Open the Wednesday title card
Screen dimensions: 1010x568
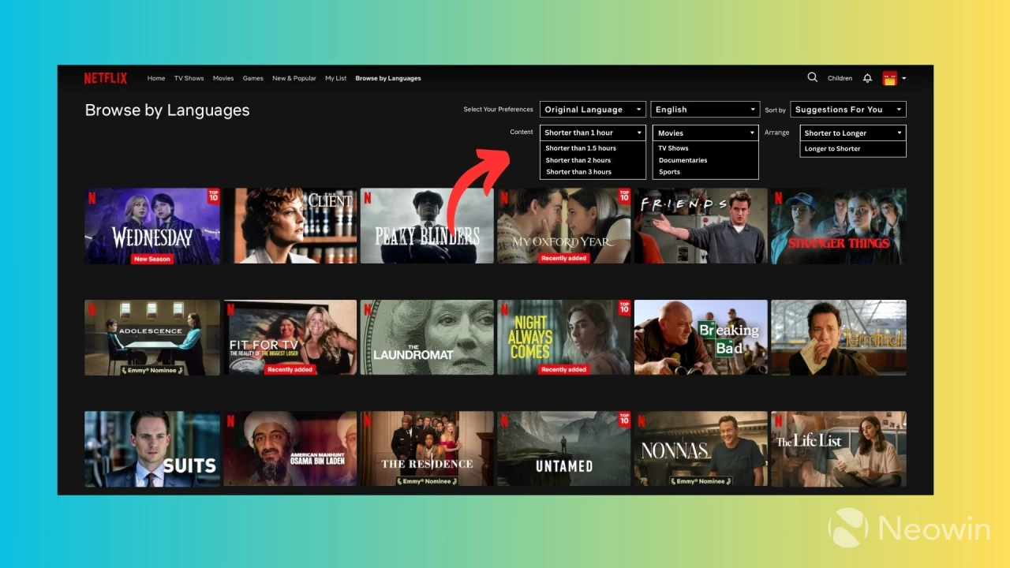pos(151,226)
